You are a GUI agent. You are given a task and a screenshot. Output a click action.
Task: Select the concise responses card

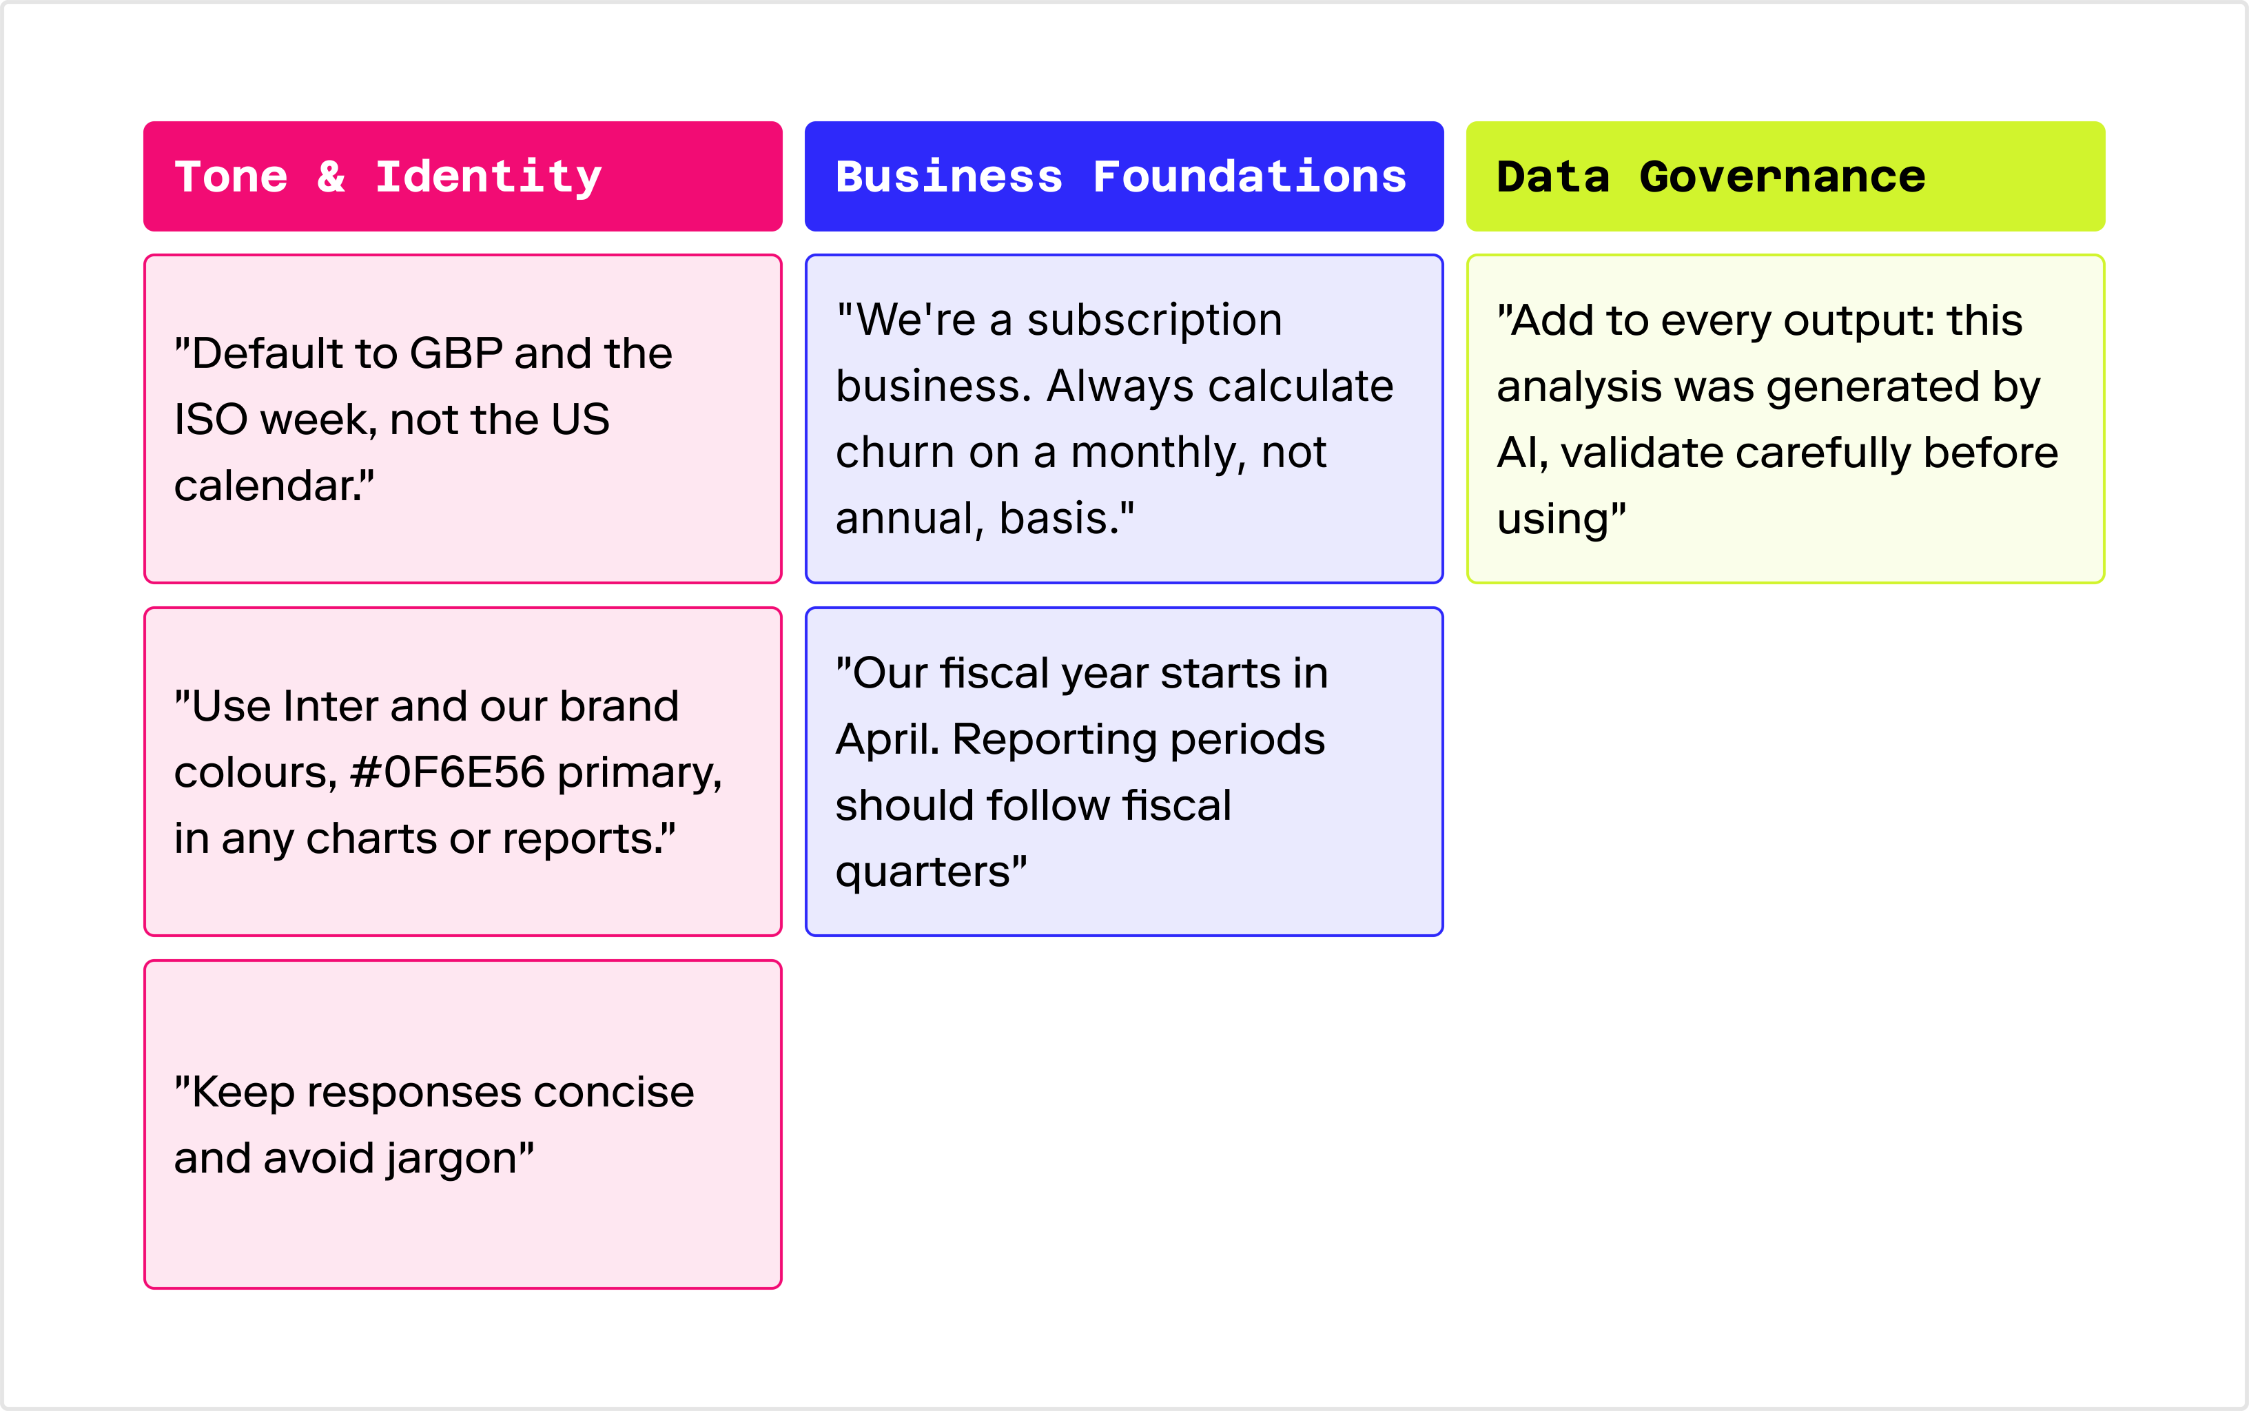coord(463,1124)
